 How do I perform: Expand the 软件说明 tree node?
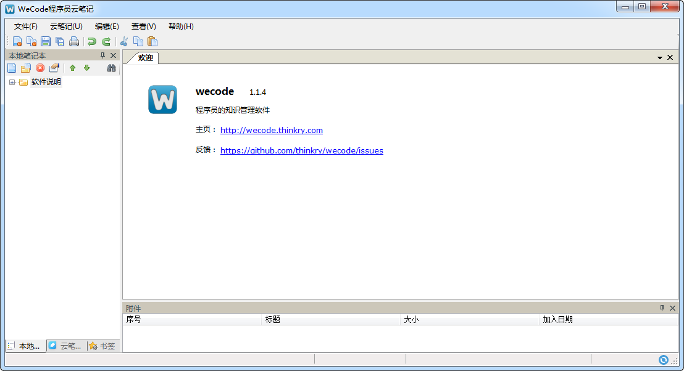click(x=12, y=82)
